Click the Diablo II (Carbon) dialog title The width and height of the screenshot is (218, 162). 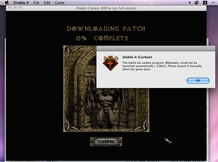pyautogui.click(x=137, y=57)
